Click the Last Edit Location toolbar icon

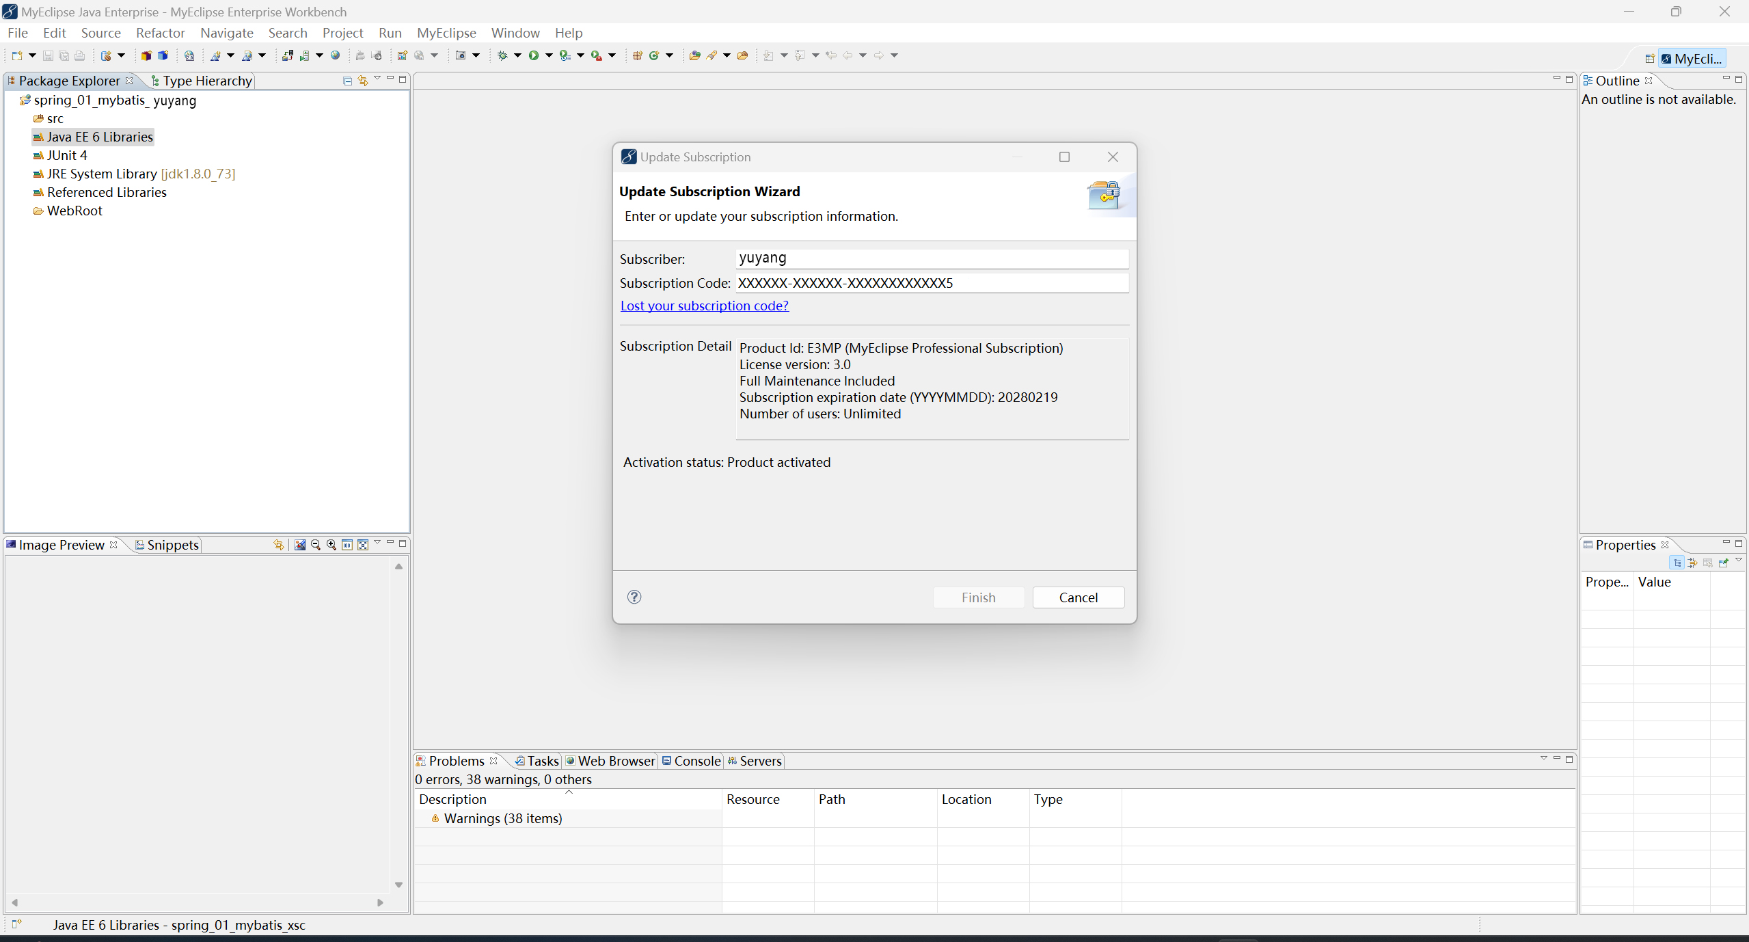point(831,55)
